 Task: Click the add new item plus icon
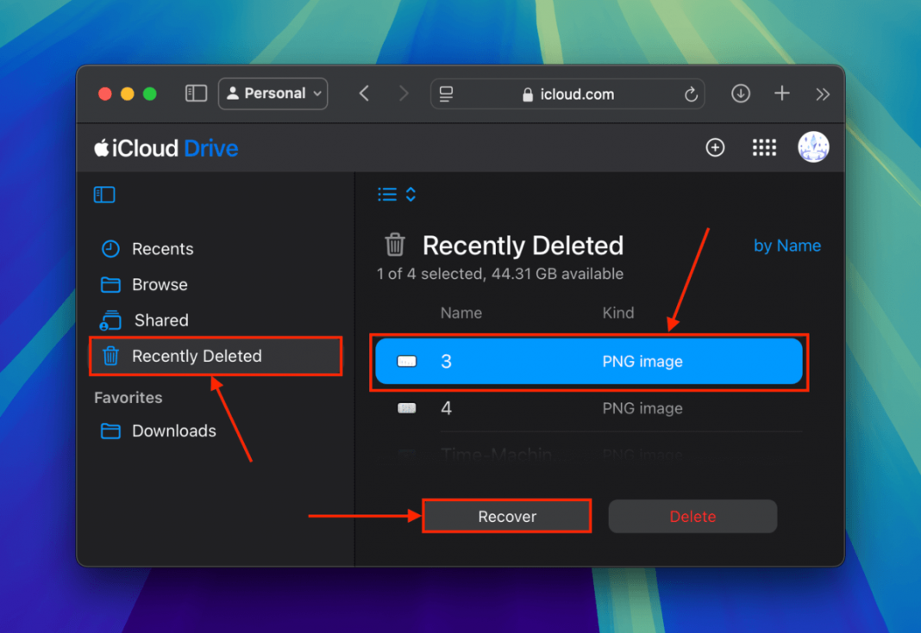(x=715, y=147)
